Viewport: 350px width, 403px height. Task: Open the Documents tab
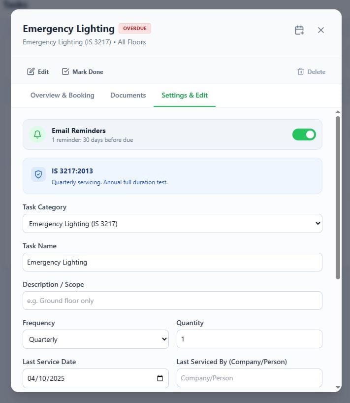tap(128, 95)
